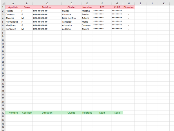
Task: Select the cell containing Tampico
Action: click(x=71, y=22)
